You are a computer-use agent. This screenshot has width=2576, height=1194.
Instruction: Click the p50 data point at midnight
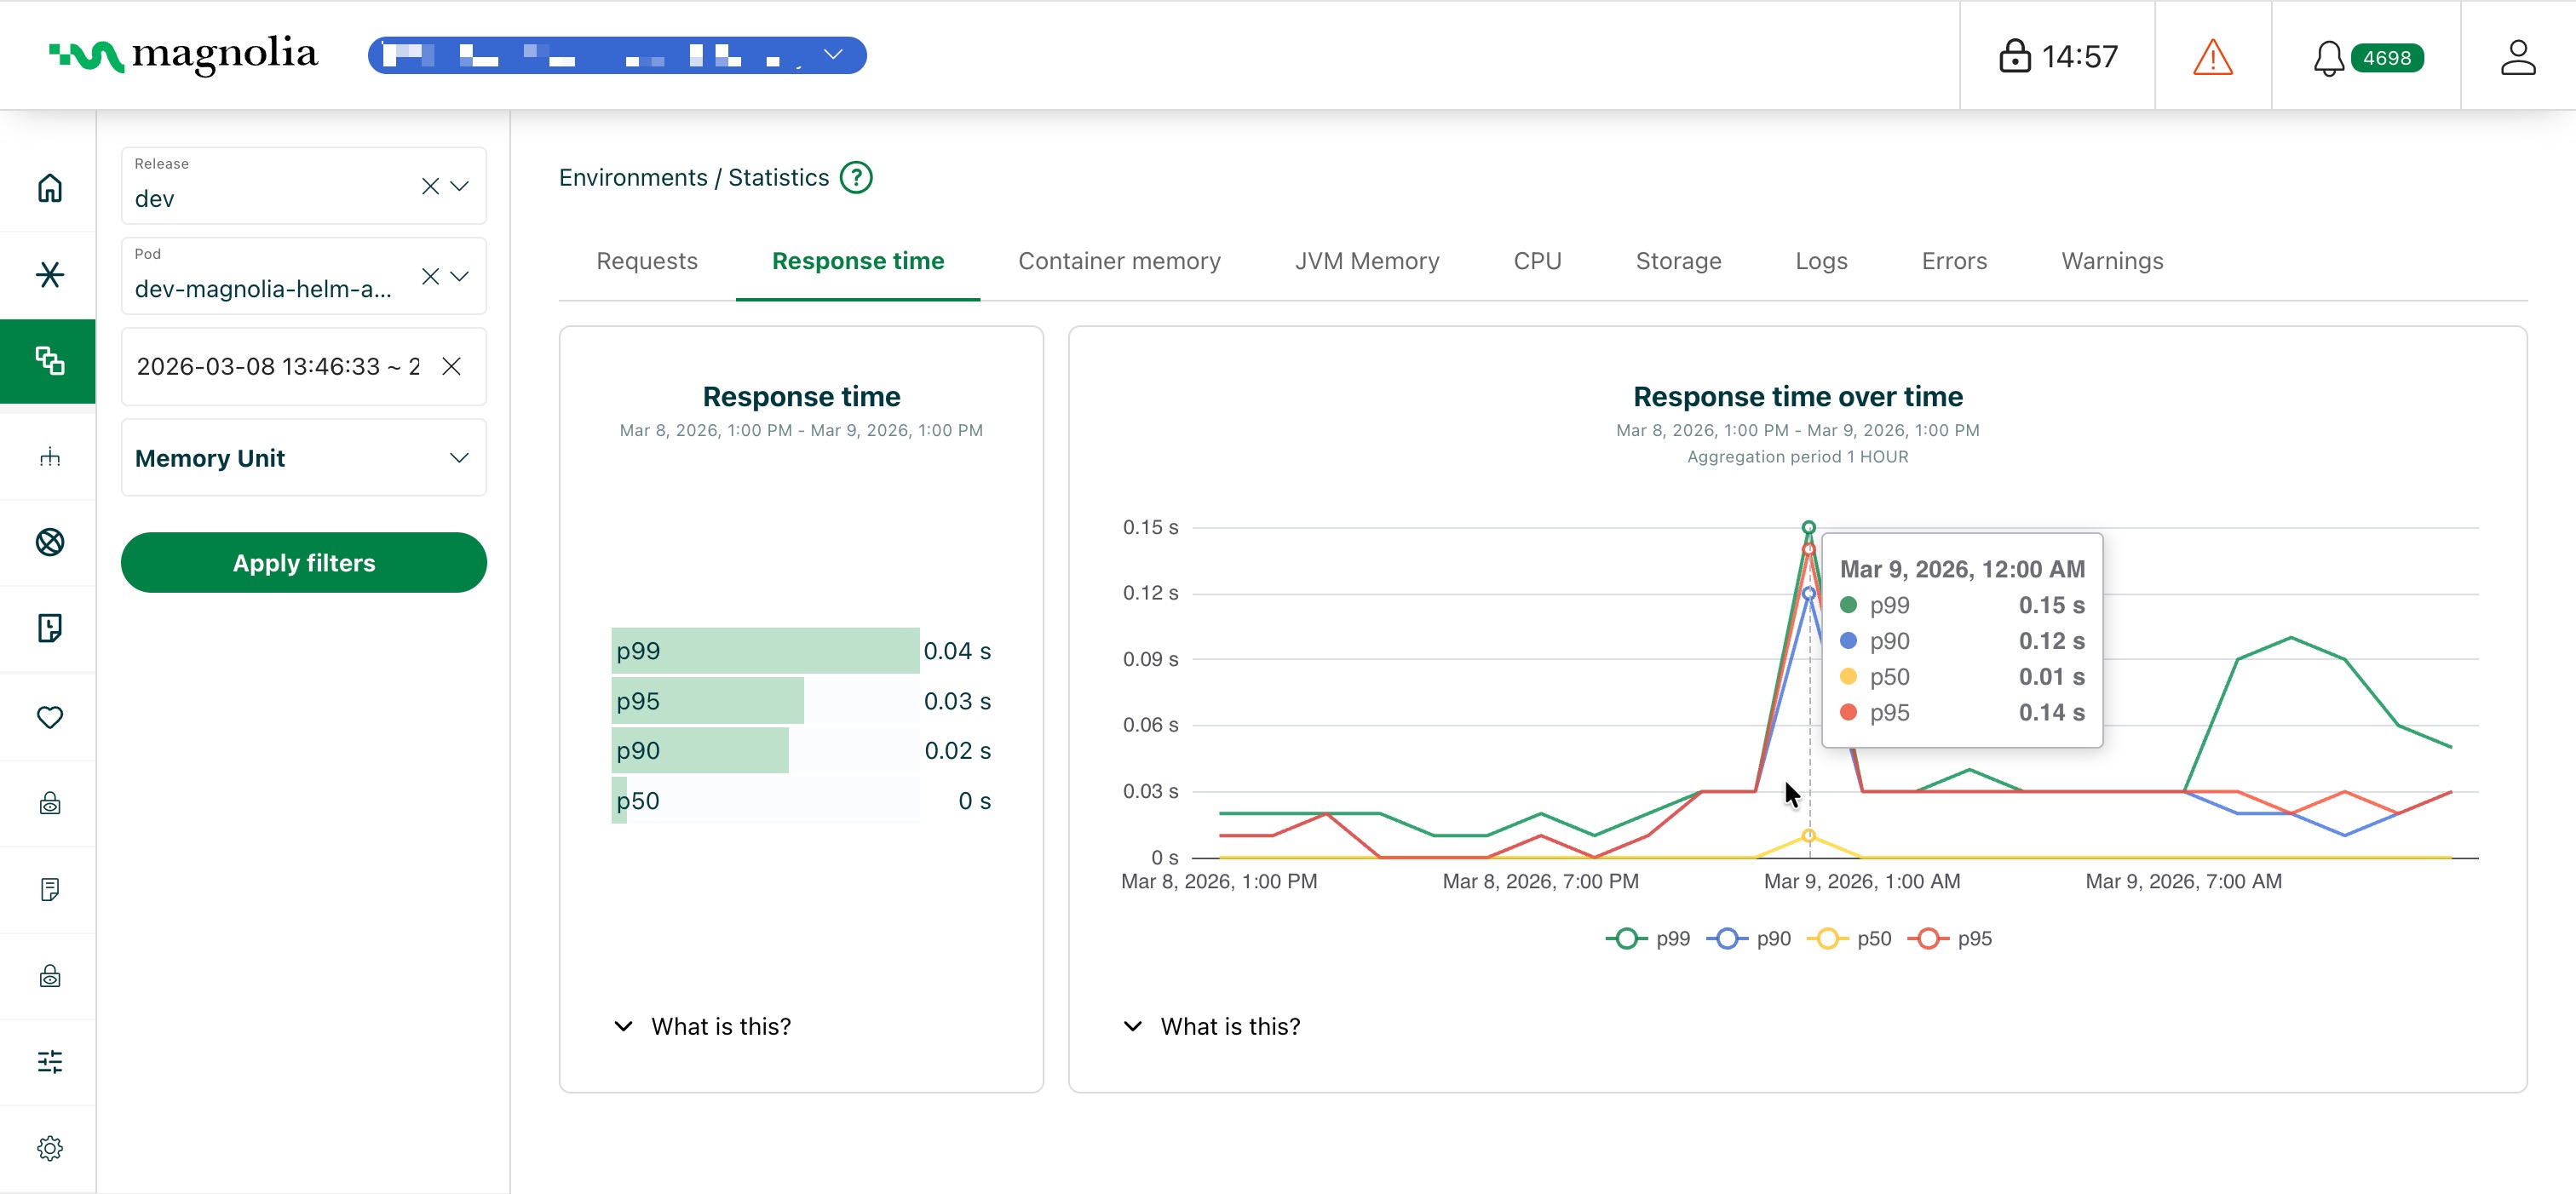(x=1809, y=835)
